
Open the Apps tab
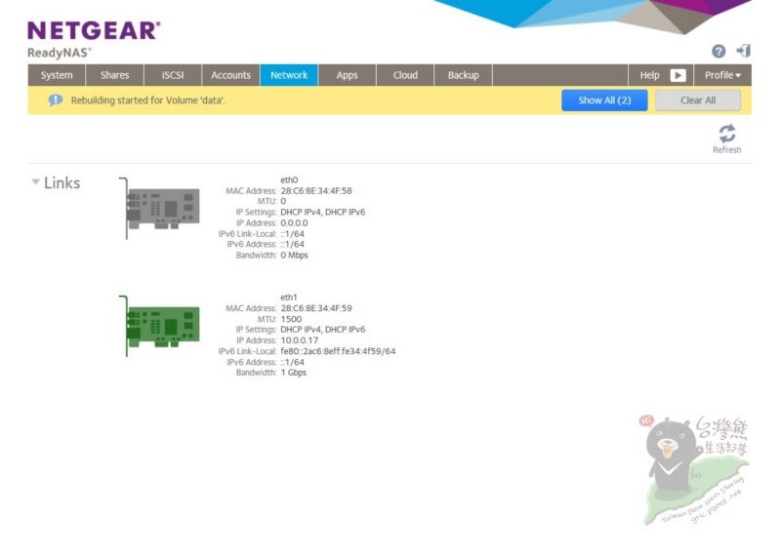point(347,75)
